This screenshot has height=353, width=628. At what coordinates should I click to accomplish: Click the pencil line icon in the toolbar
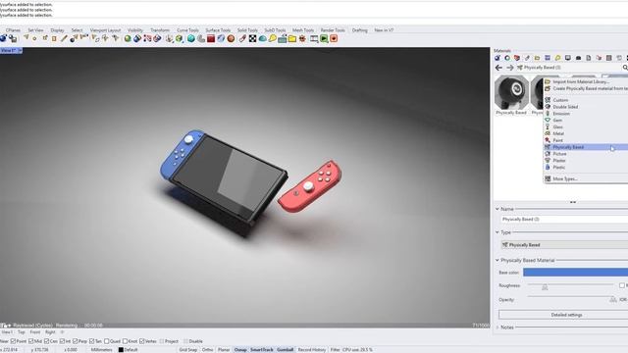(64, 39)
